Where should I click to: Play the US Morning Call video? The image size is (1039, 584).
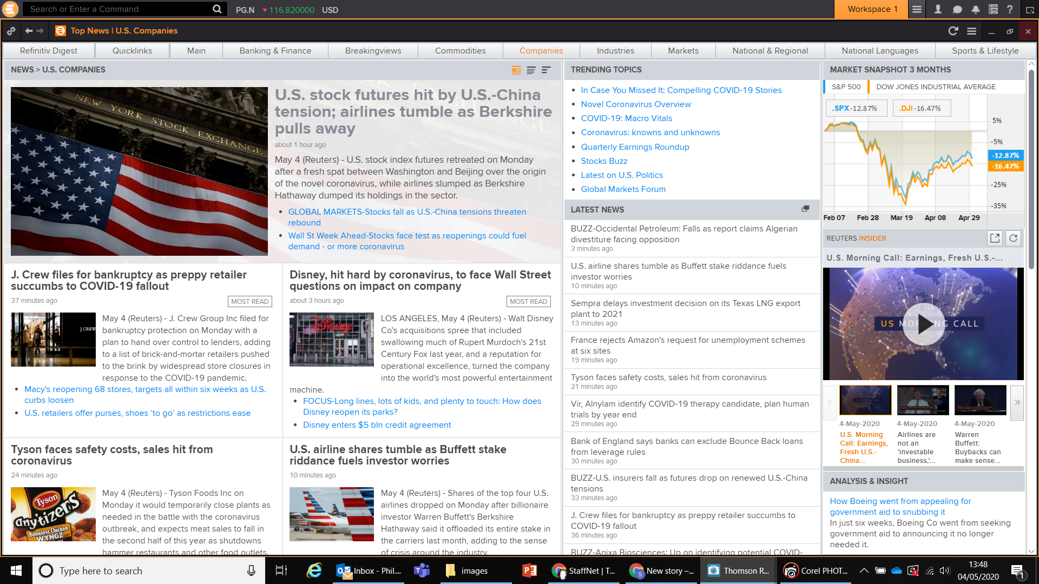tap(923, 324)
